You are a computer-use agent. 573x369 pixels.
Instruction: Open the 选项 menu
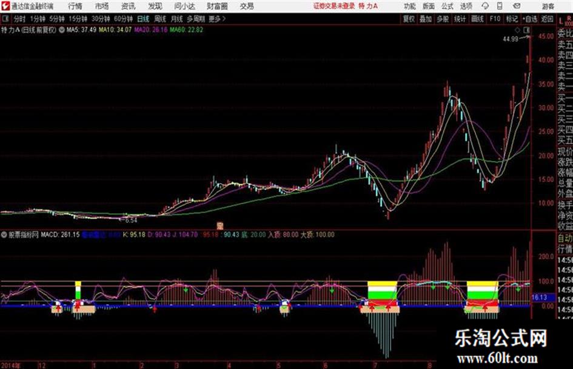point(466,6)
